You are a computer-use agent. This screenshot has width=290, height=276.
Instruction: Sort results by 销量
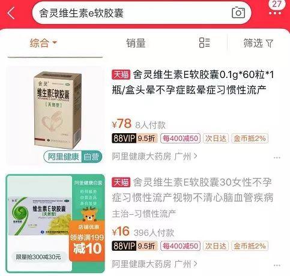pyautogui.click(x=136, y=43)
